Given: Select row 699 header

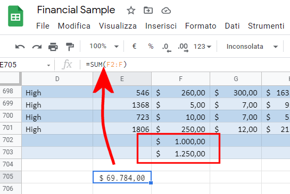Looking at the screenshot, I should click(11, 104).
